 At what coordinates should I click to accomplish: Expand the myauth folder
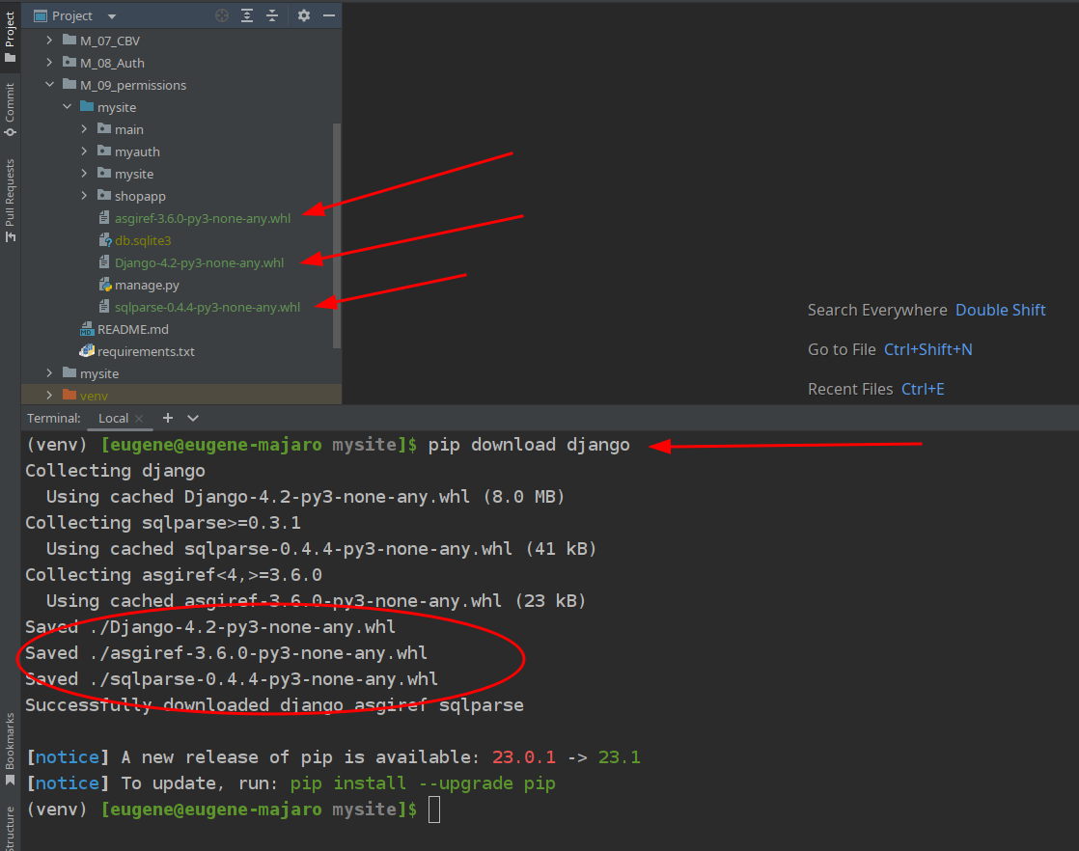tap(84, 151)
